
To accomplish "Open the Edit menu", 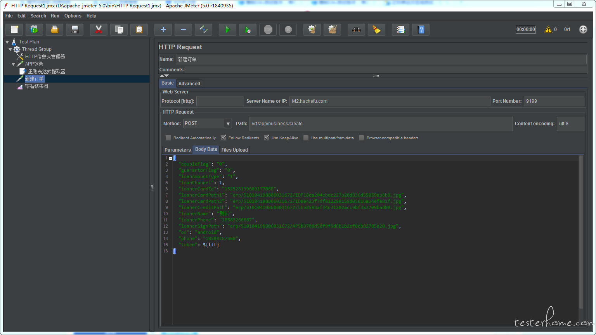I will (x=21, y=16).
